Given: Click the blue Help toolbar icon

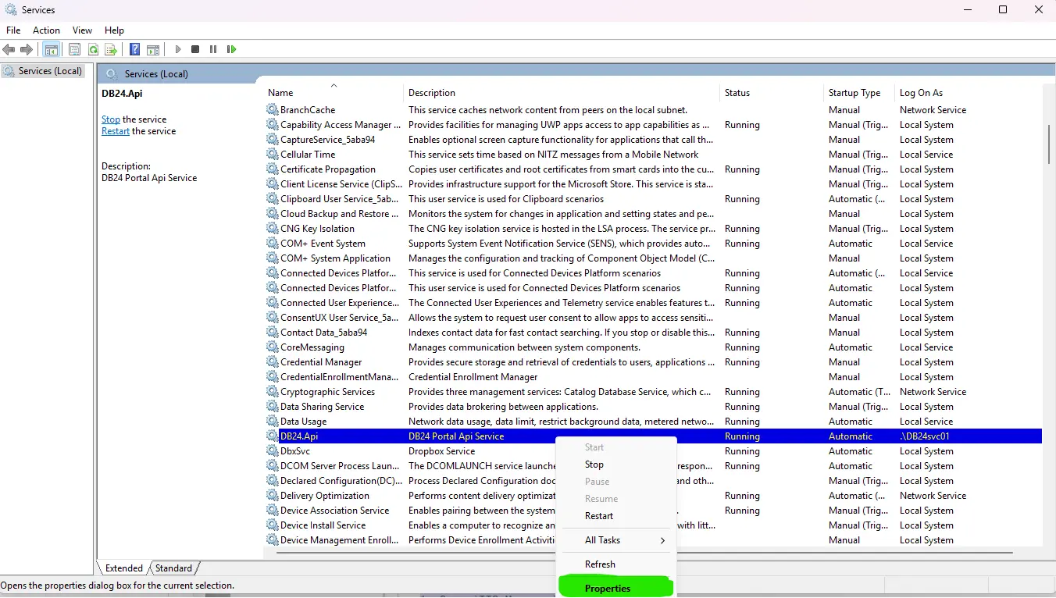Looking at the screenshot, I should (135, 49).
